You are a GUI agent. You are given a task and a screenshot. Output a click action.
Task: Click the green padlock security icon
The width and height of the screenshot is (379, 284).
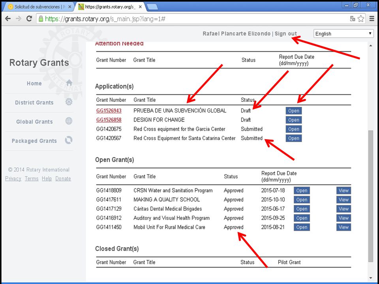[x=41, y=19]
